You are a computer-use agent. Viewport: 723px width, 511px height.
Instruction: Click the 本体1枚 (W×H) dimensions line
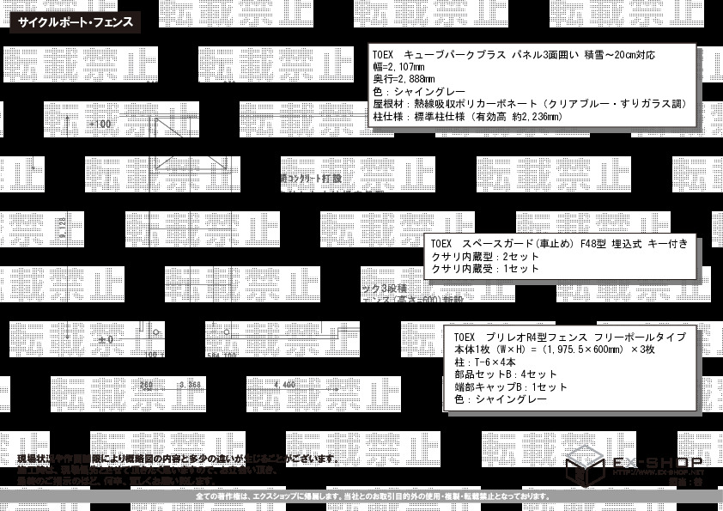coord(554,350)
